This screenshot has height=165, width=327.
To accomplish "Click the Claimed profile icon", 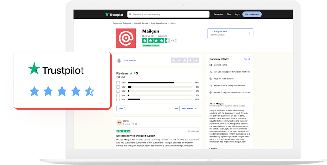I will click(211, 65).
